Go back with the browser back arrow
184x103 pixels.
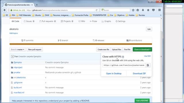point(5,10)
